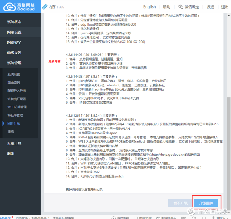Image resolution: width=231 pixels, height=219 pixels.
Task: Click the 4.2.6.14428 (2018.8.31) version heading
Action: [x=91, y=77]
